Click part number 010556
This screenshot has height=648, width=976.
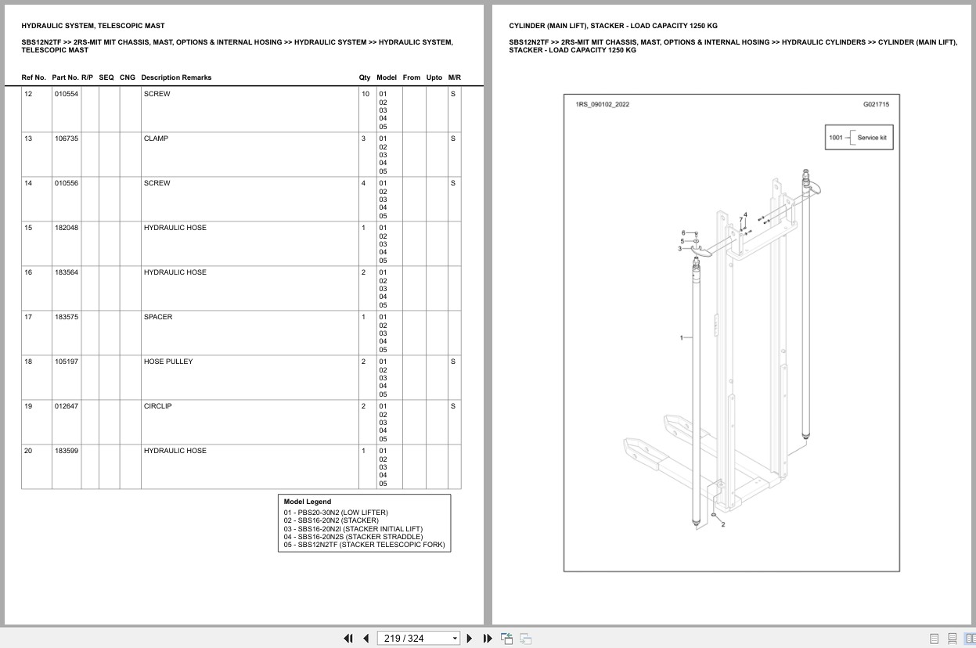coord(66,183)
